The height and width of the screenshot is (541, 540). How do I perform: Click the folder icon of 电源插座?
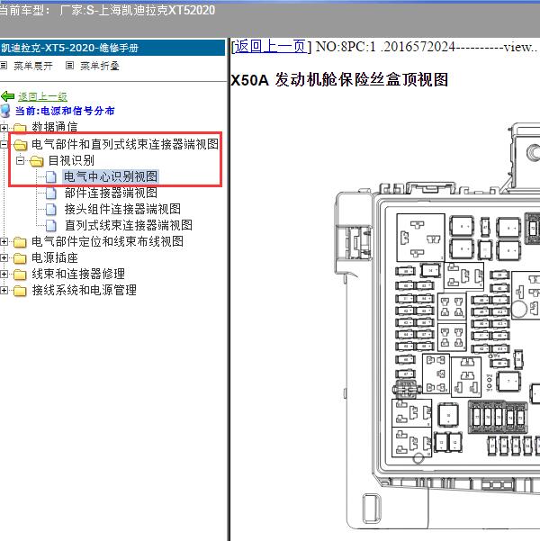coord(20,258)
